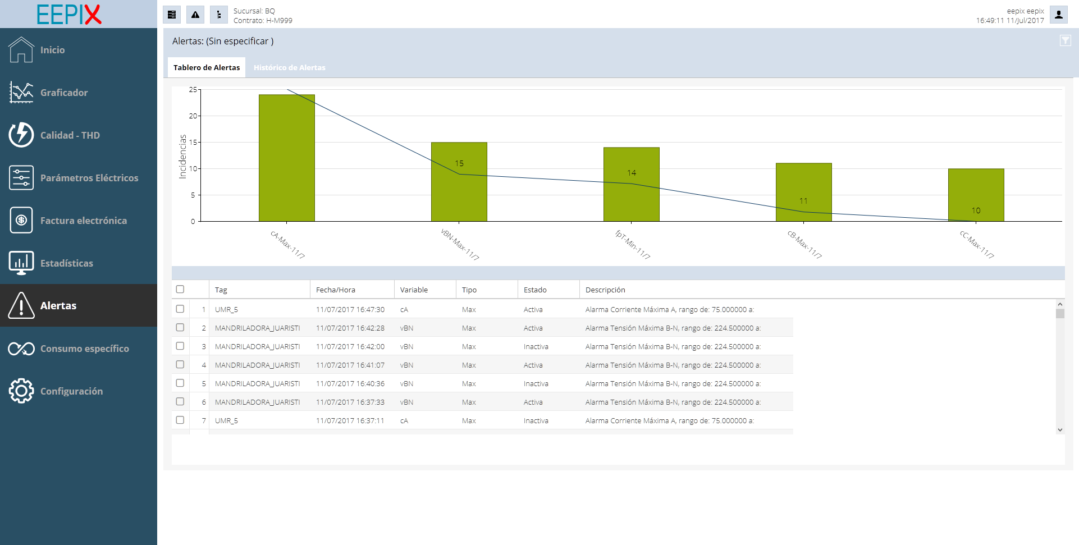The height and width of the screenshot is (545, 1079).
Task: Select checkbox for row 4 alert
Action: pos(180,364)
